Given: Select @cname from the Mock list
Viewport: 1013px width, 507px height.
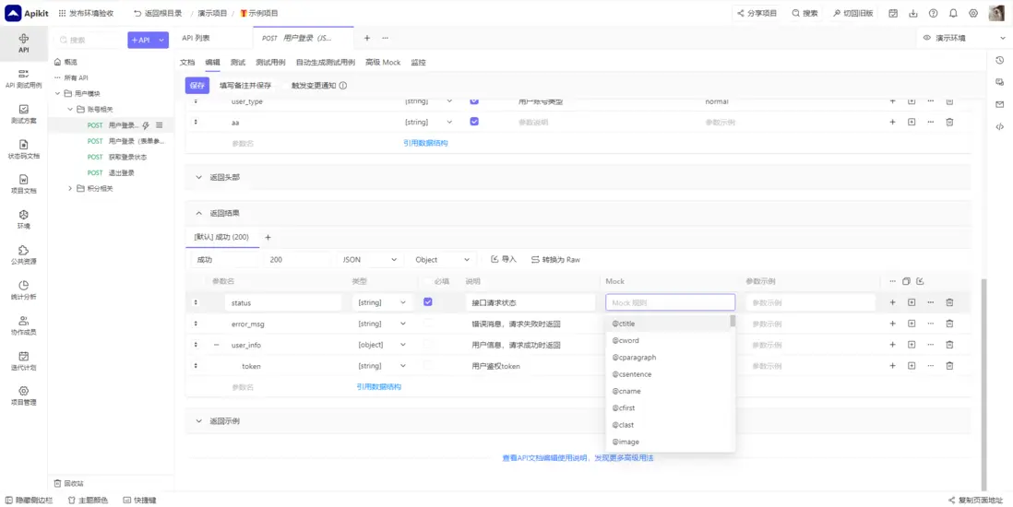Looking at the screenshot, I should click(x=626, y=391).
